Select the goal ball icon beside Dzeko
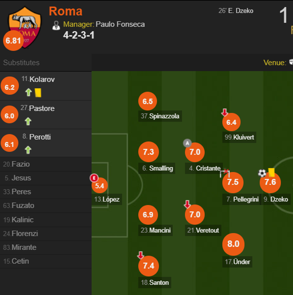293x295 pixels. pyautogui.click(x=261, y=173)
